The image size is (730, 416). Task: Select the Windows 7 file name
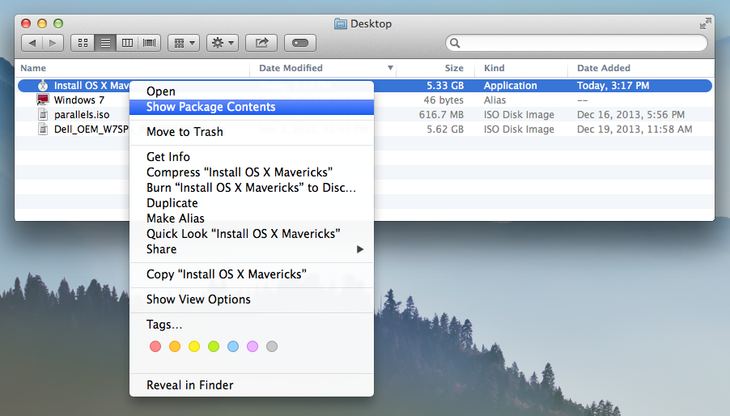(79, 100)
